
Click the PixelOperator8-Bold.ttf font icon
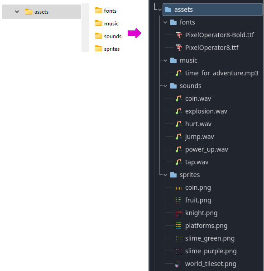[x=179, y=35]
